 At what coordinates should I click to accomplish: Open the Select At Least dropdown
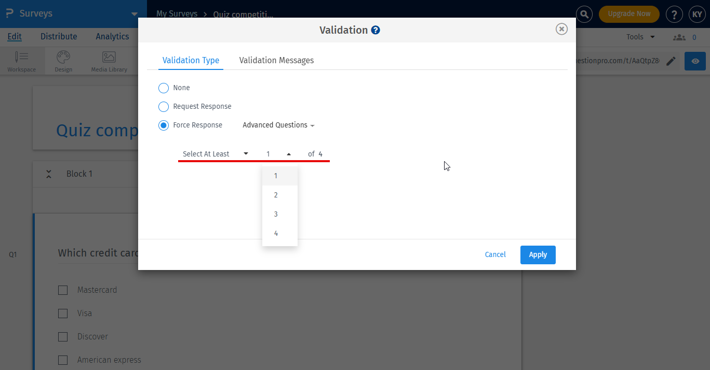(215, 153)
